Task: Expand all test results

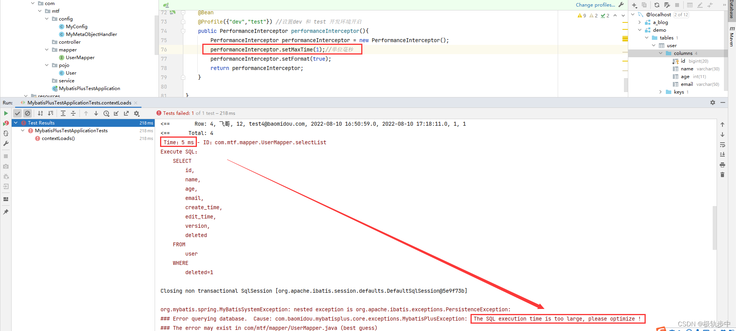Action: [x=63, y=113]
